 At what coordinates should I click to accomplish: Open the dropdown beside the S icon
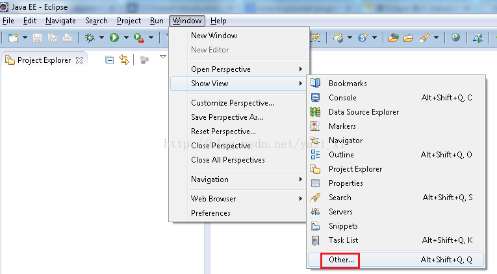point(375,38)
